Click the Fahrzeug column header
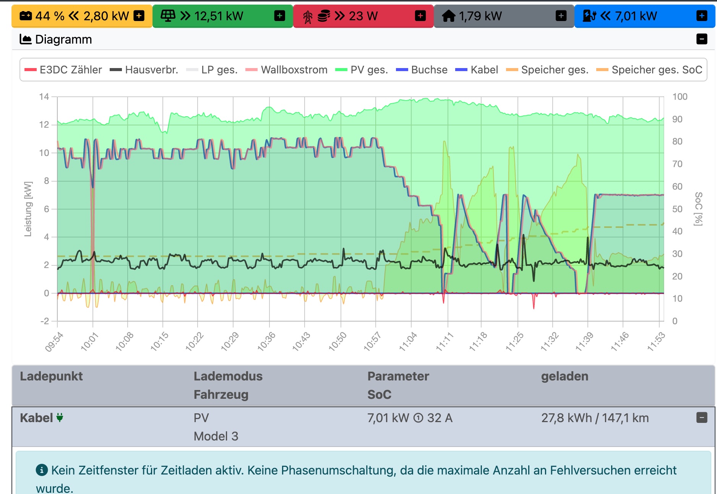Screen dimensions: 717x494 pos(221,395)
